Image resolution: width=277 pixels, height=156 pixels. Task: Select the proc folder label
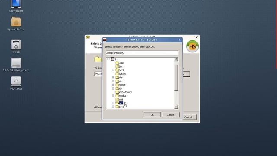[x=121, y=107]
